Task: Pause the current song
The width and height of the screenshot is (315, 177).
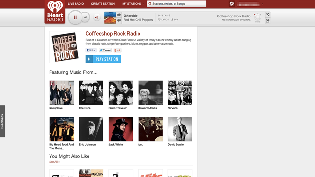Action: 75,17
